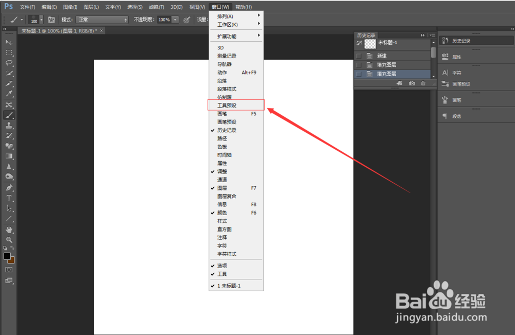Toggle history brush source for selected 填充图层
This screenshot has height=335, width=515.
click(x=359, y=74)
